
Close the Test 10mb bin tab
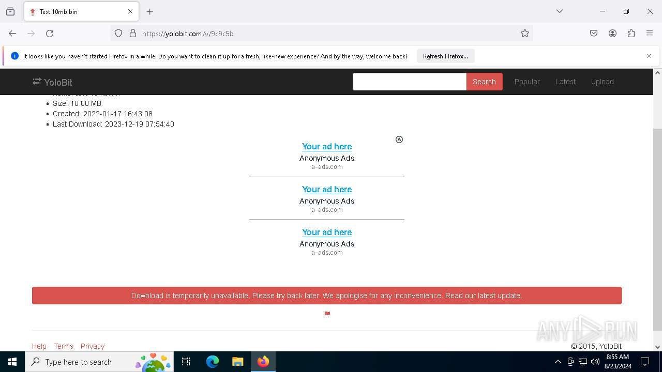(130, 11)
